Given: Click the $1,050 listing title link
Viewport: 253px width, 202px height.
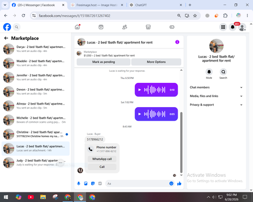Looking at the screenshot, I should (109, 56).
